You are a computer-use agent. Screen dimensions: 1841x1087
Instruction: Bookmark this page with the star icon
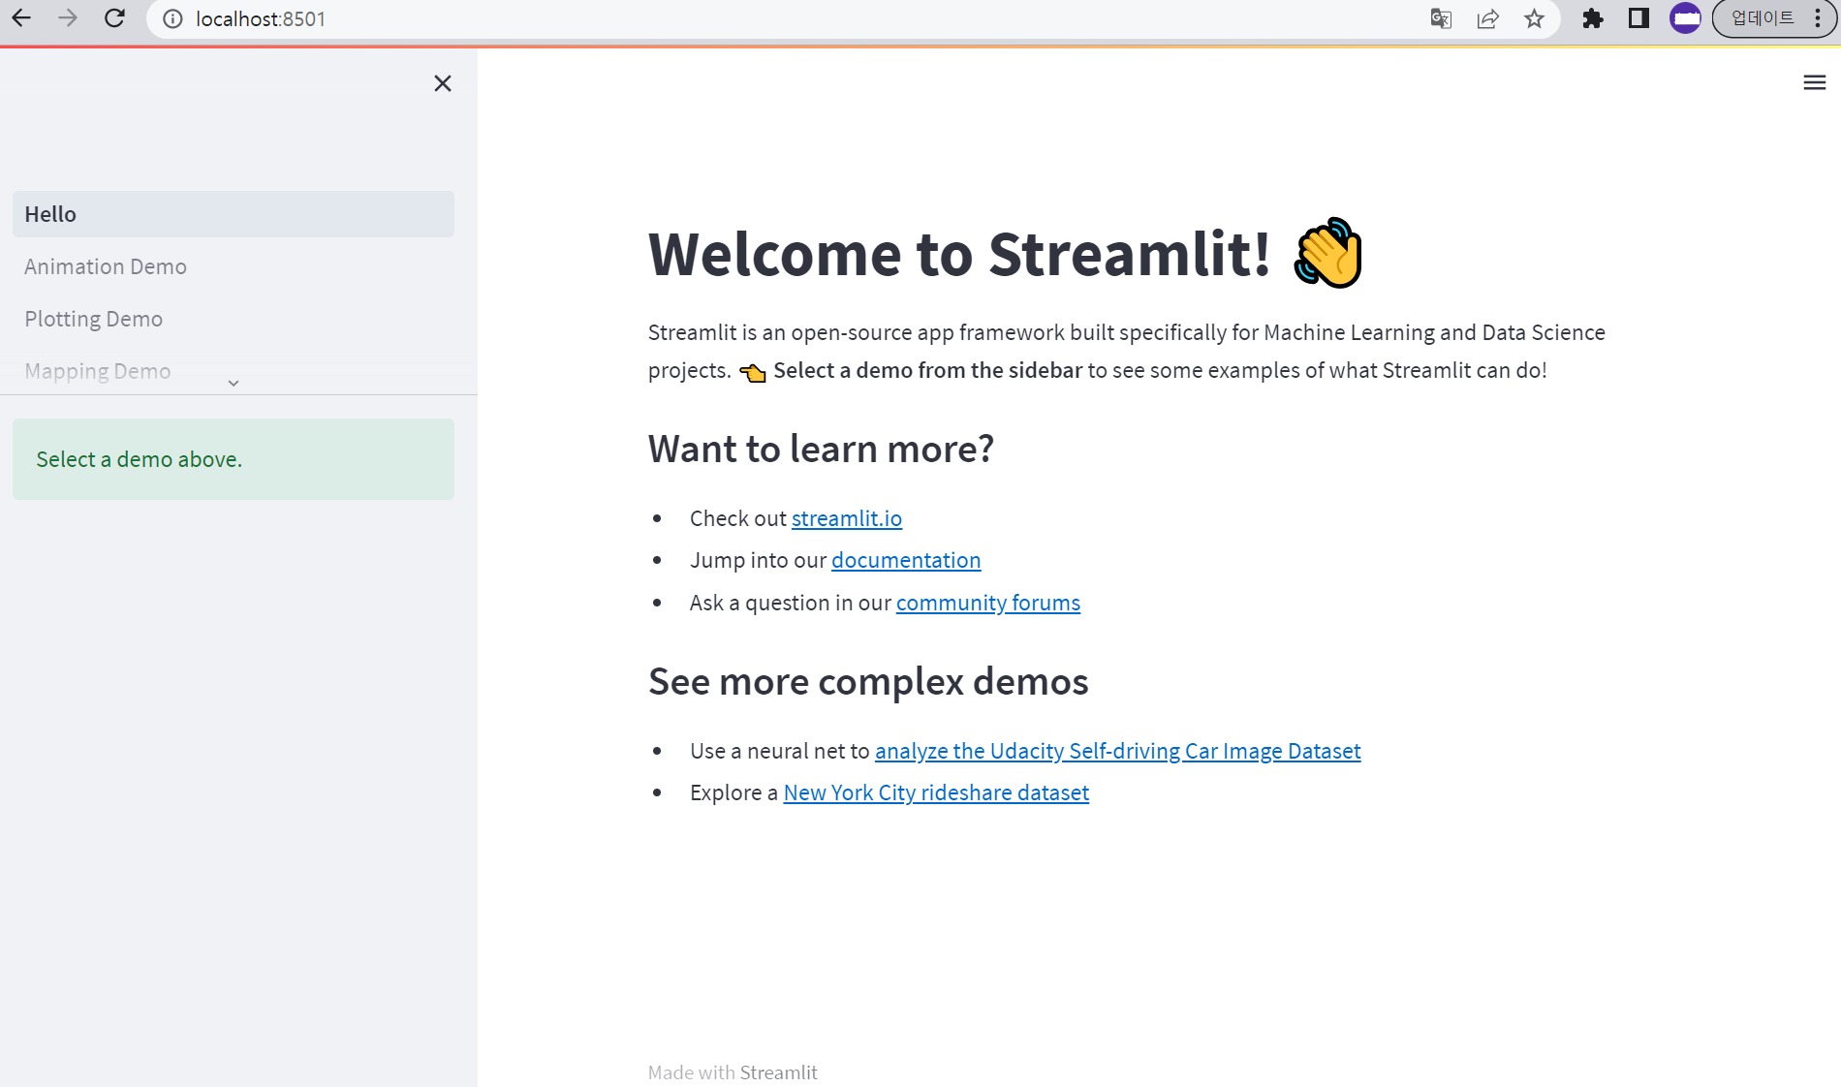coord(1534,18)
